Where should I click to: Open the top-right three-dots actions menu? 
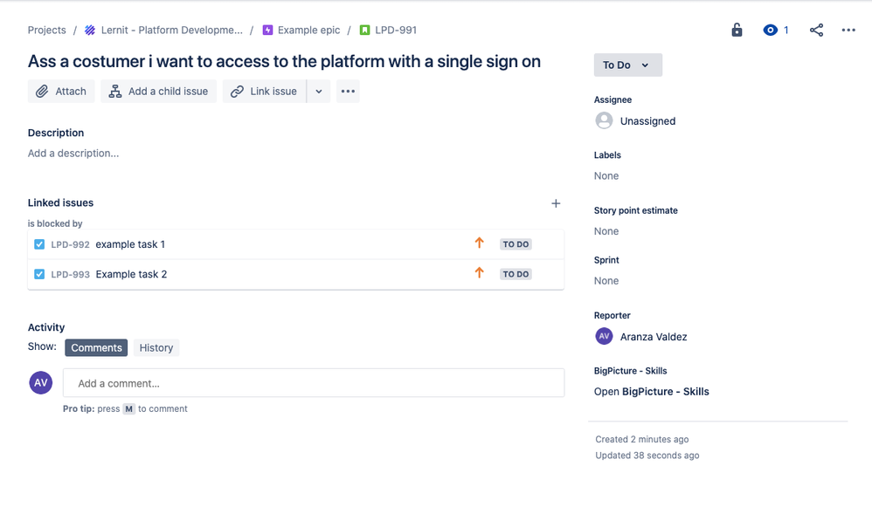[x=848, y=30]
